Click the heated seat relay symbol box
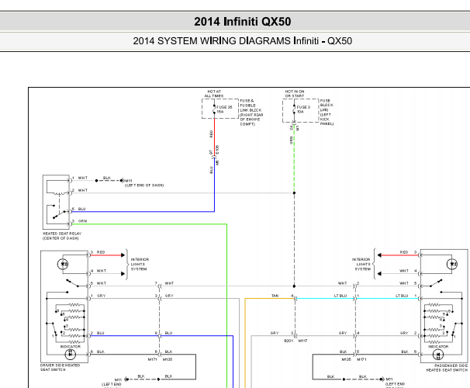The image size is (470, 388). coord(57,202)
